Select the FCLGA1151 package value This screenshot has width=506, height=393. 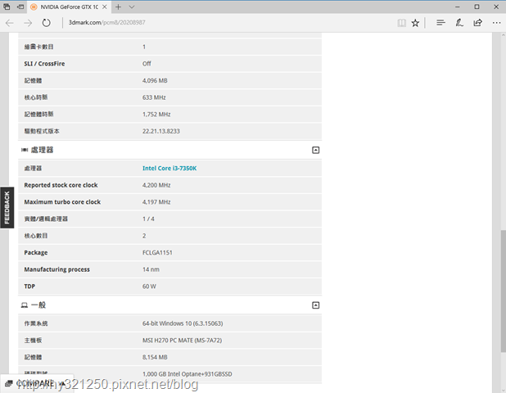[157, 253]
